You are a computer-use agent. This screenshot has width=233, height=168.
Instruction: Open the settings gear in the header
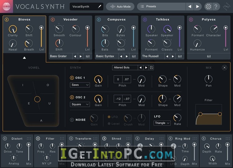(x=208, y=7)
